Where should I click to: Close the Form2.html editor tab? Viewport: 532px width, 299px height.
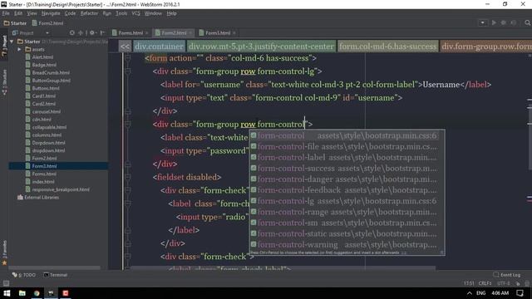pyautogui.click(x=190, y=33)
